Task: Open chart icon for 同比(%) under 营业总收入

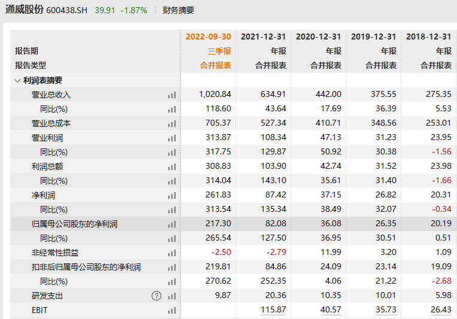Action: (172, 110)
